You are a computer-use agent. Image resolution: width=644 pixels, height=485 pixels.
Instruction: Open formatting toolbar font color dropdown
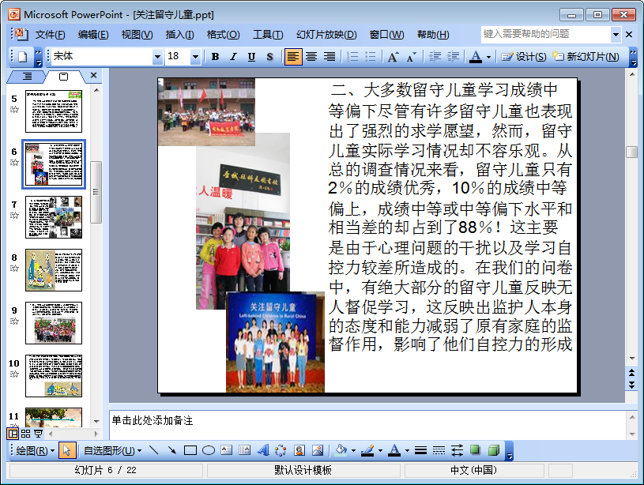488,57
